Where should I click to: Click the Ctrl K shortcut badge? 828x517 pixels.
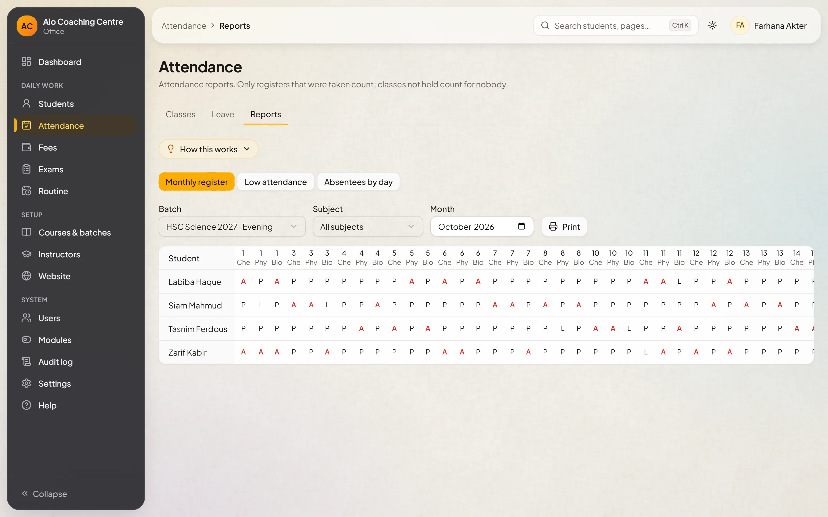click(x=680, y=26)
